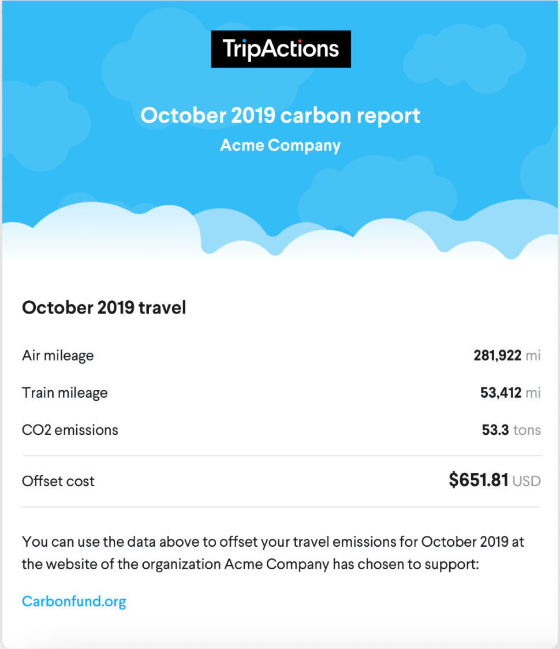
Task: Click the mi unit beside 53,412
Action: pos(533,393)
